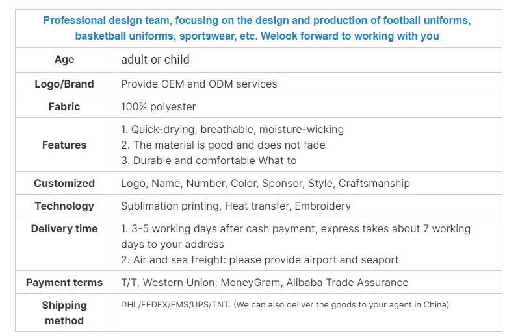Screen dimensions: 507x336
Task: Select the Age row label
Action: (64, 60)
